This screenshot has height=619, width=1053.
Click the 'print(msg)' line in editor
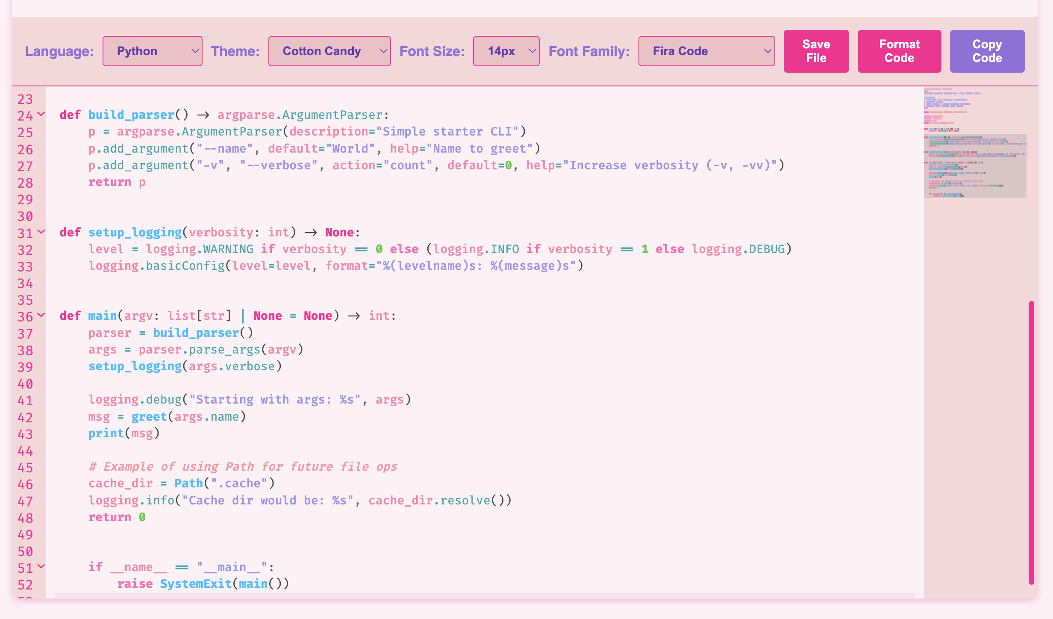(124, 433)
